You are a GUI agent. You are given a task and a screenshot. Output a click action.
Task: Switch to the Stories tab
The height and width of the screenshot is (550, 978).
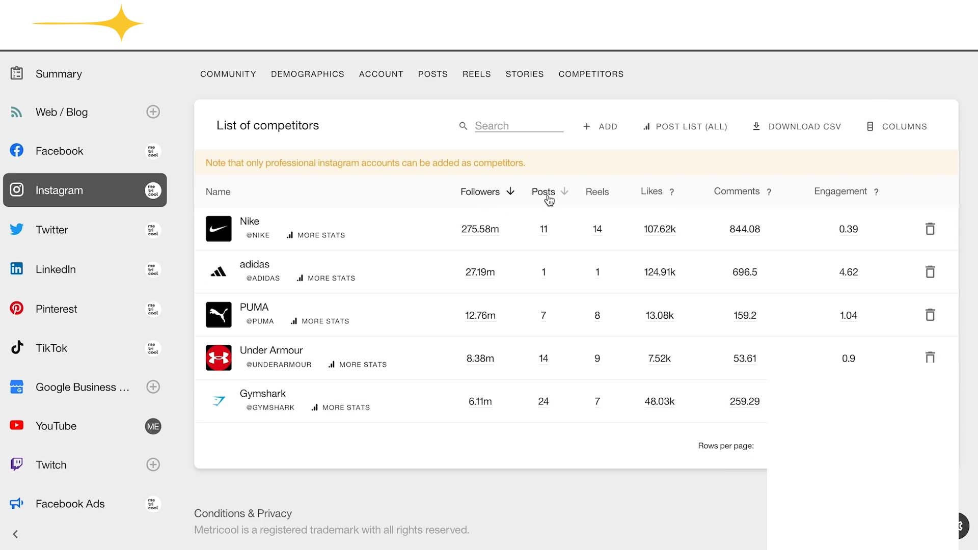point(525,74)
